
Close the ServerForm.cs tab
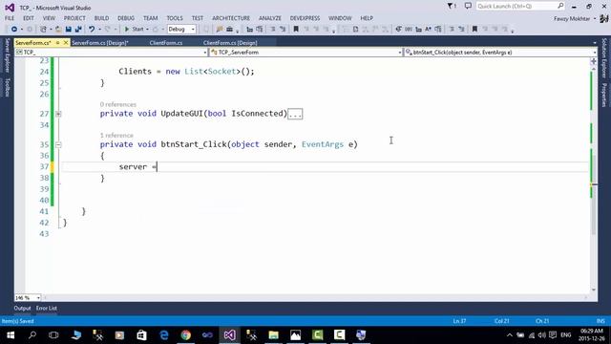pos(66,42)
